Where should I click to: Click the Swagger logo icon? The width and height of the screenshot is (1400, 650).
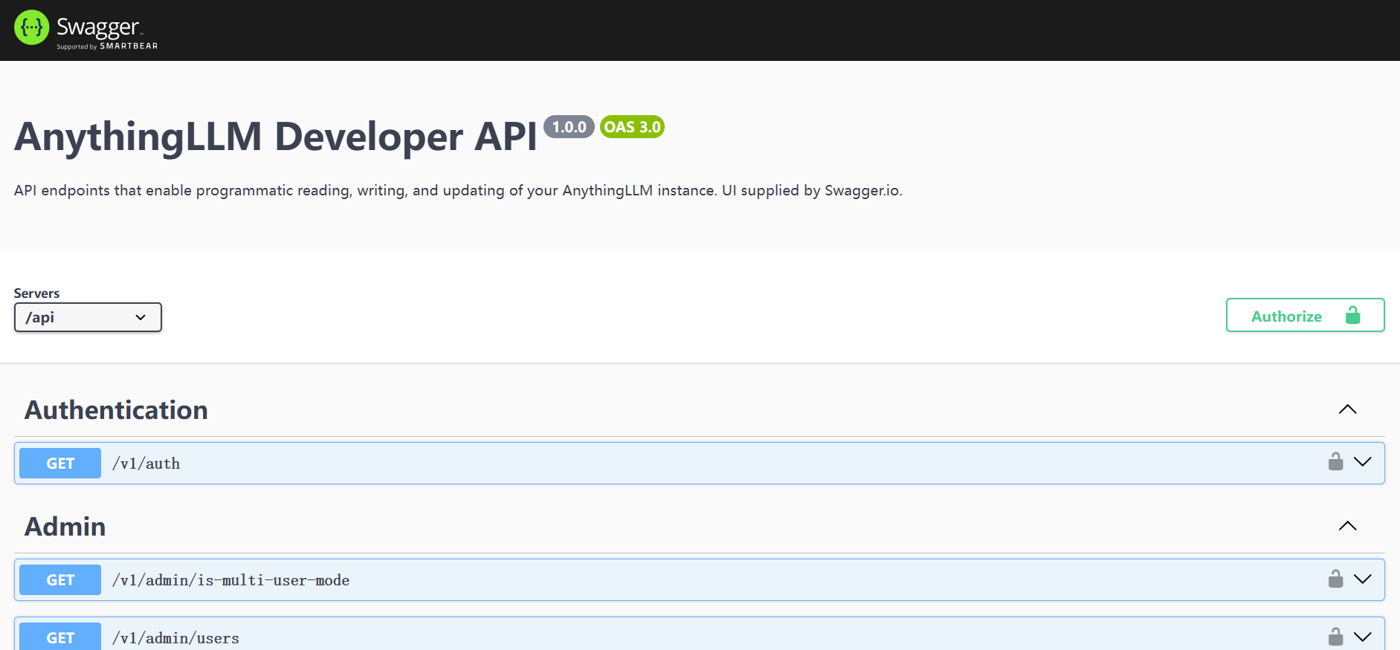tap(31, 27)
